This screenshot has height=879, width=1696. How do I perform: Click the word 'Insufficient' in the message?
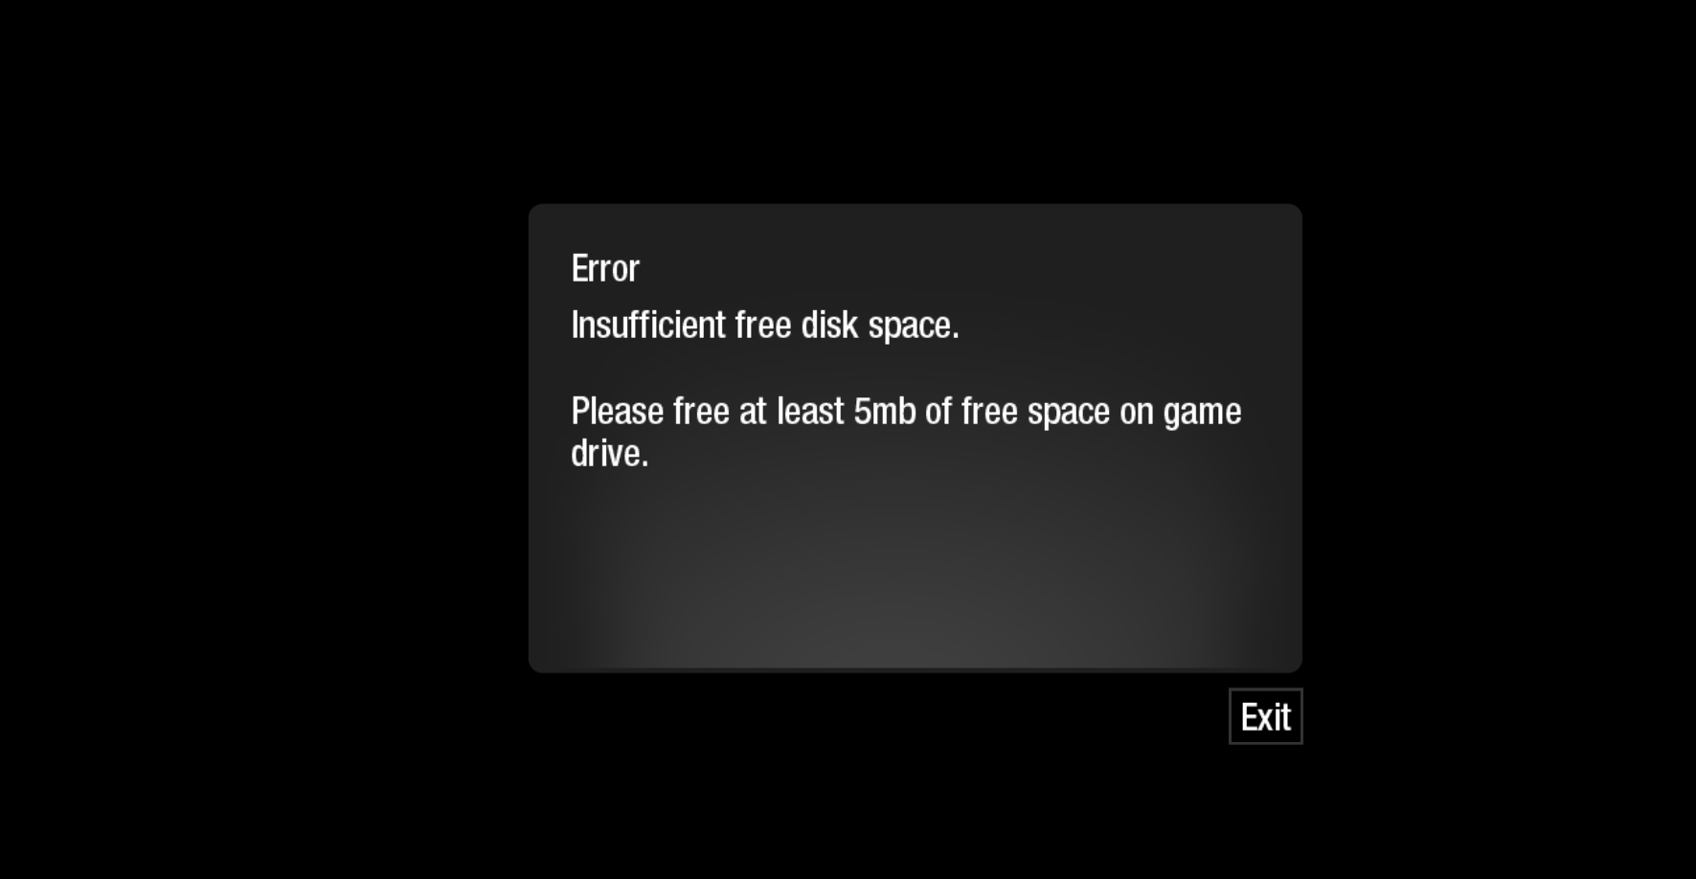(648, 325)
